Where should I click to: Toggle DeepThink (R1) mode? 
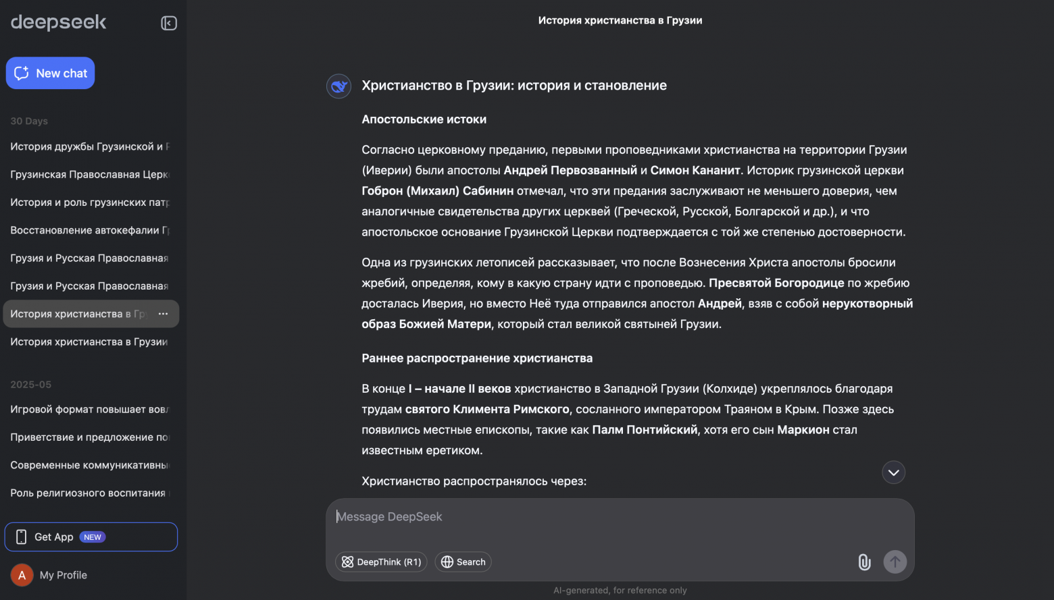(381, 562)
